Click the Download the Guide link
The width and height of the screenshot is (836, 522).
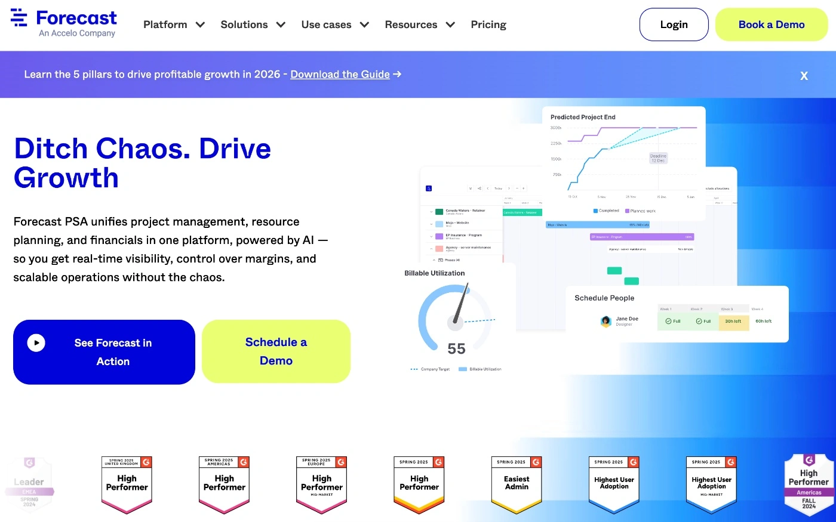click(x=340, y=74)
